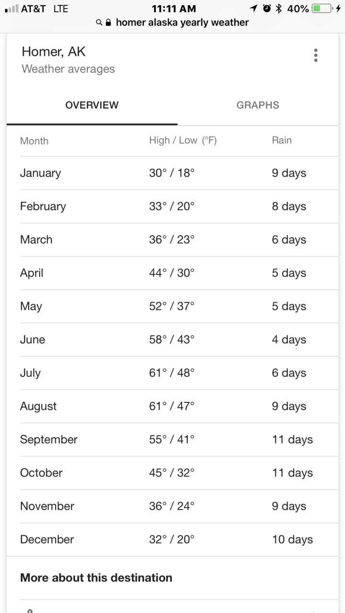The width and height of the screenshot is (345, 613).
Task: Select the January row
Action: click(179, 173)
